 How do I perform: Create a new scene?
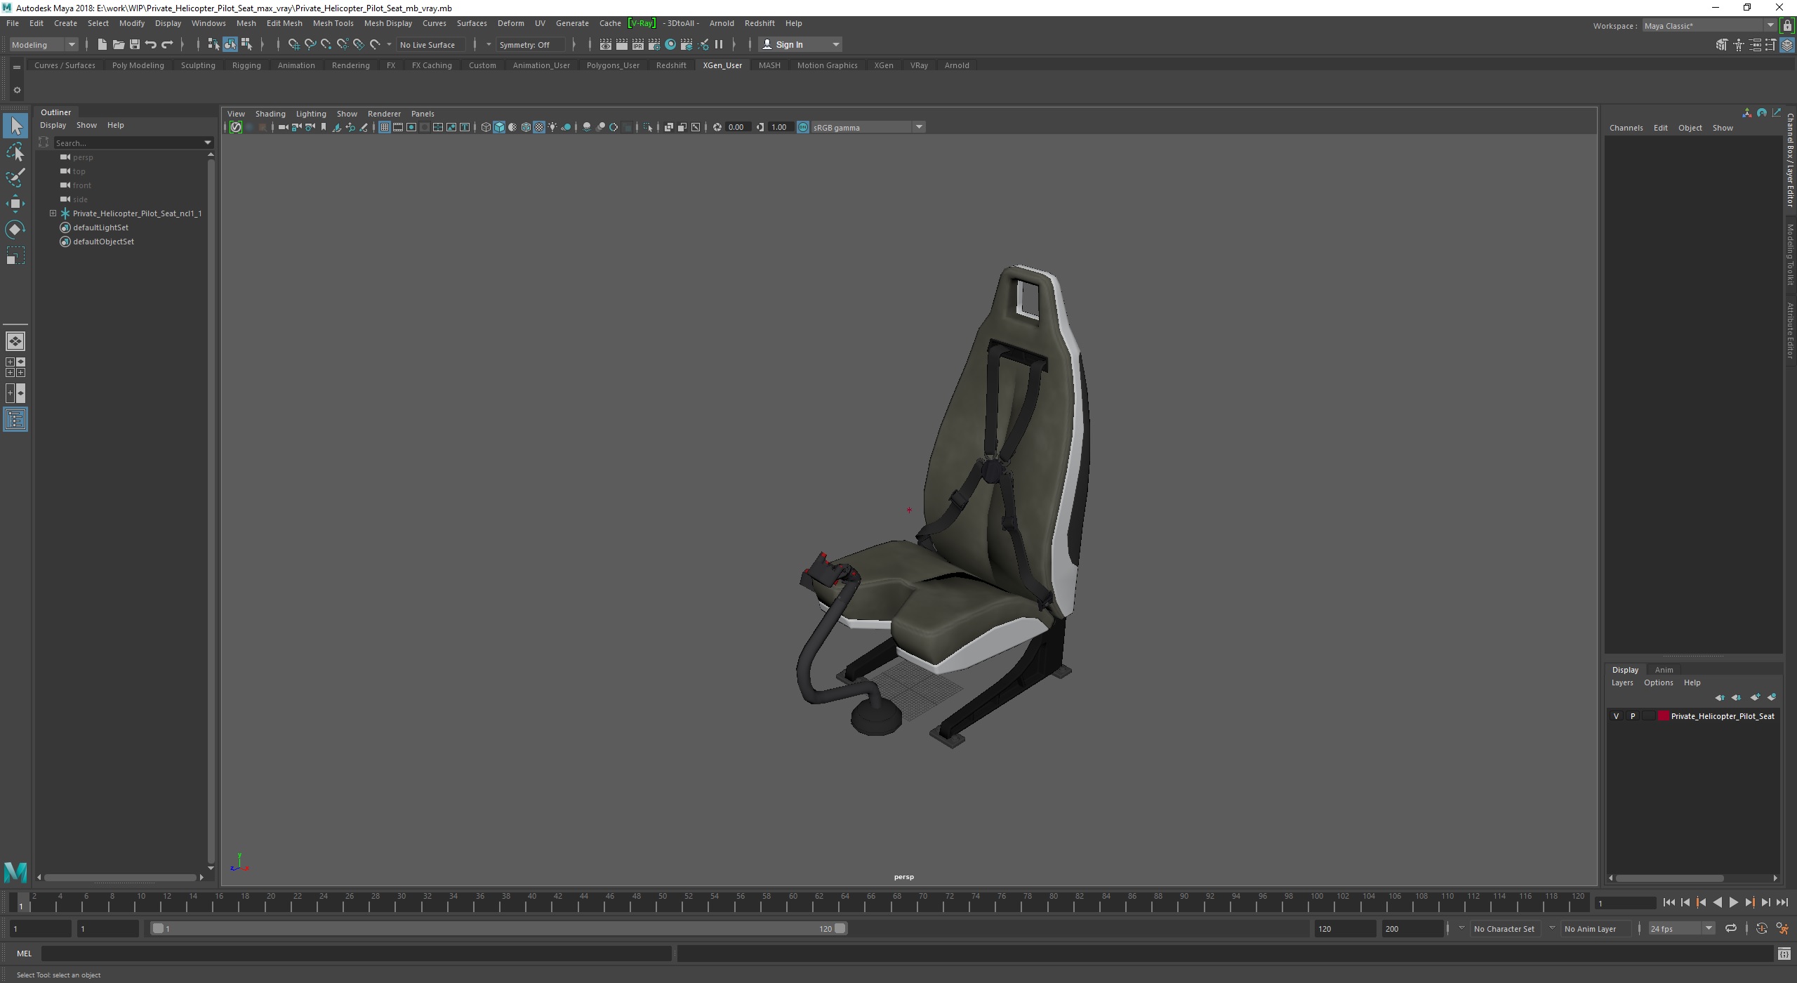point(102,45)
